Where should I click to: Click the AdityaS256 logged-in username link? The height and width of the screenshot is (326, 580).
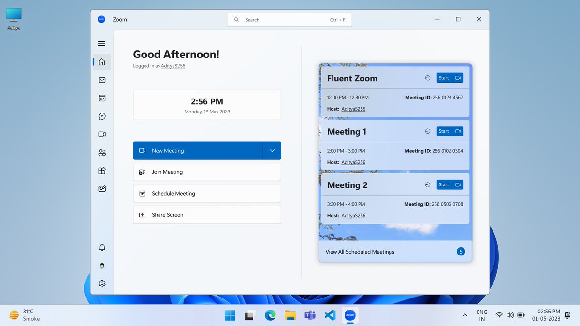point(173,66)
